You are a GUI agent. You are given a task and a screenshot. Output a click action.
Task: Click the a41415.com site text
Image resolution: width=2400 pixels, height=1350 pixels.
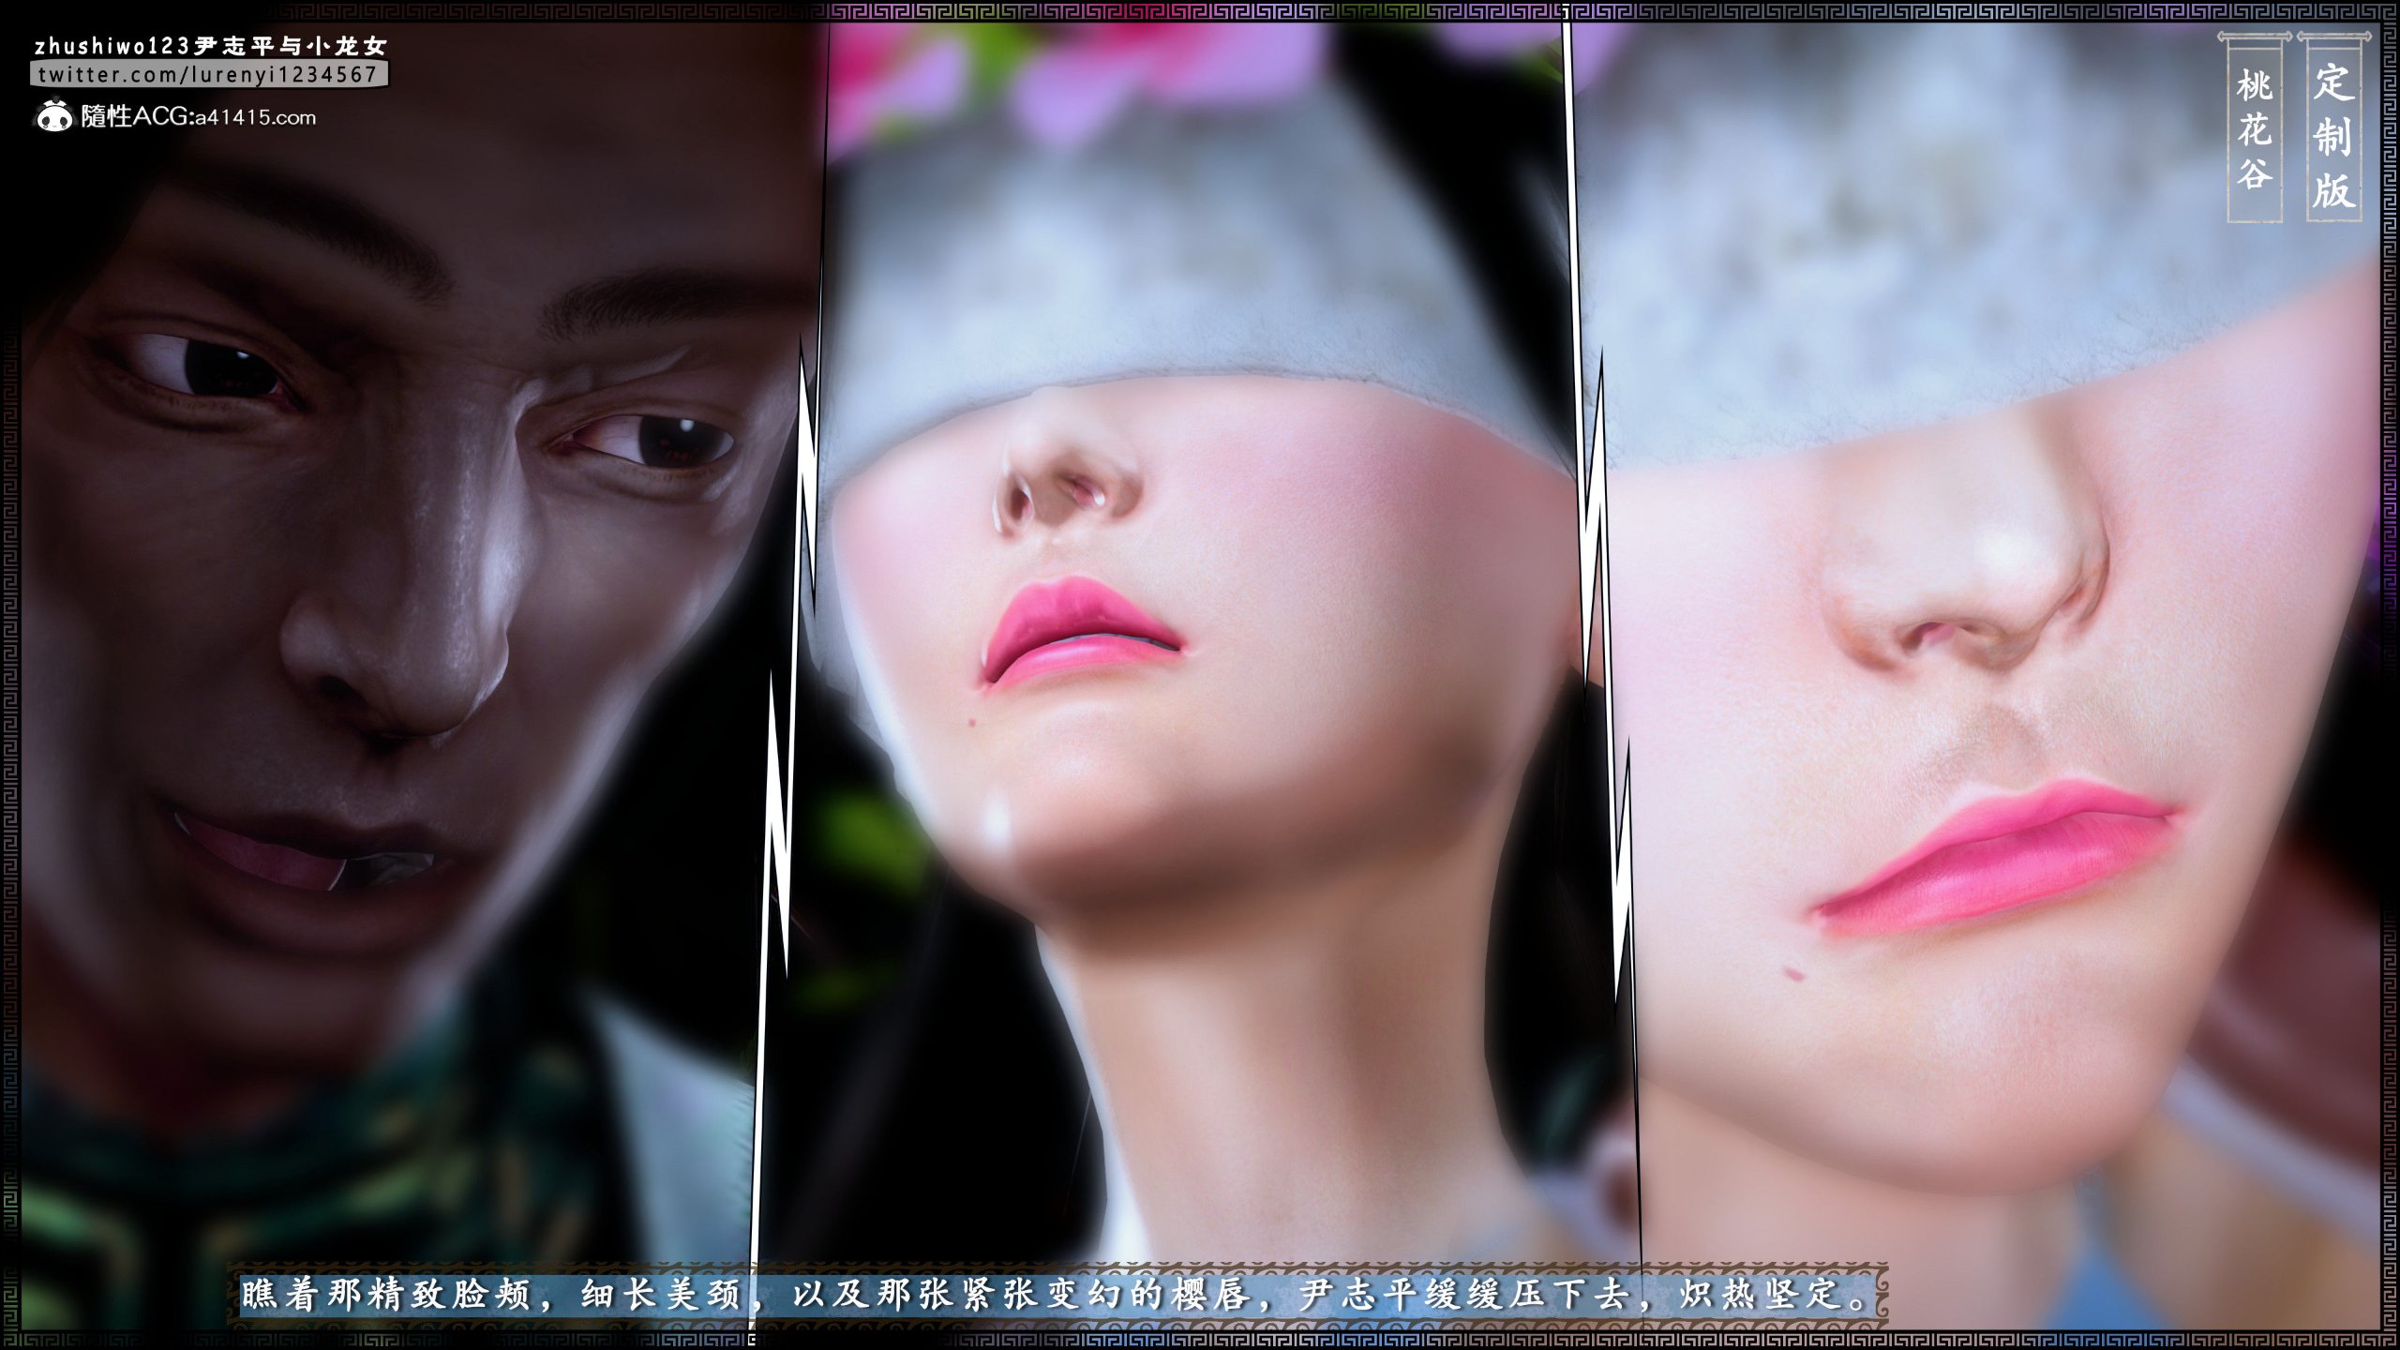(x=256, y=118)
